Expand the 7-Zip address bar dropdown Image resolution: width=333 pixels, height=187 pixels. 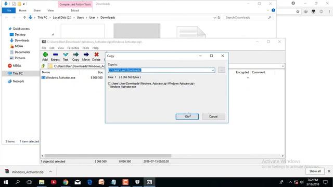point(283,66)
